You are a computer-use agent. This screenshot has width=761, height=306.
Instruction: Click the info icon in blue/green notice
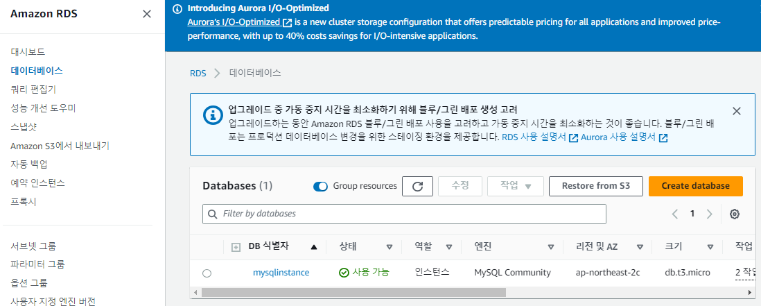[x=211, y=114]
